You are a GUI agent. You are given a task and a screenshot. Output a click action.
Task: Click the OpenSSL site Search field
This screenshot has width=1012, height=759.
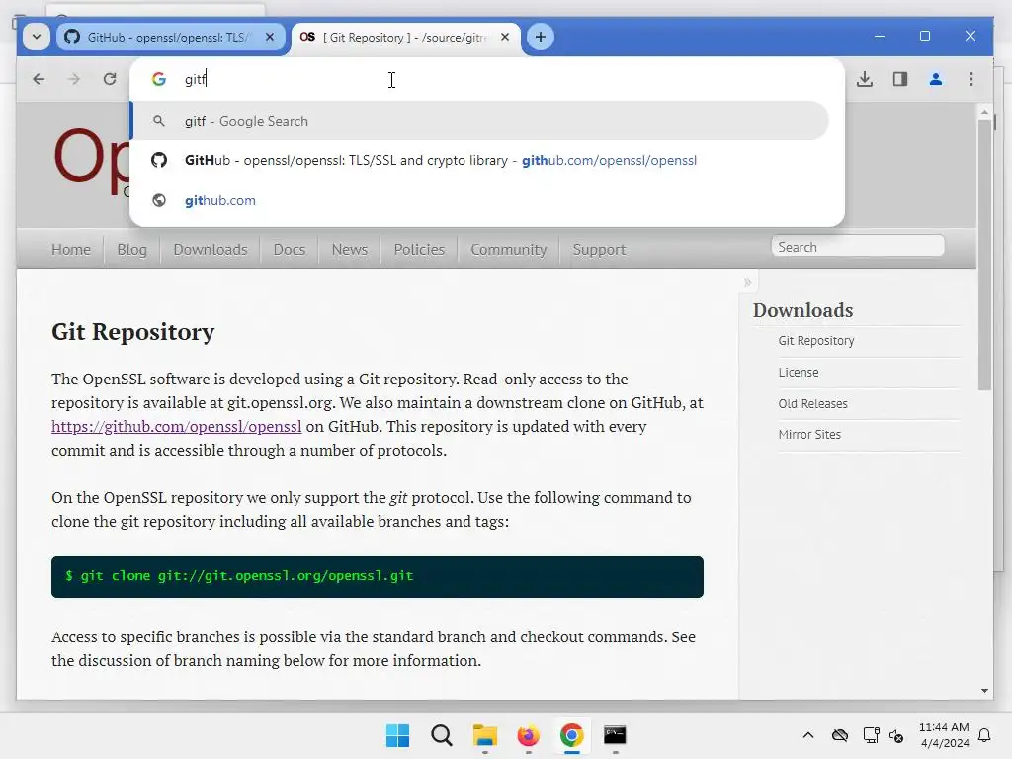point(858,247)
